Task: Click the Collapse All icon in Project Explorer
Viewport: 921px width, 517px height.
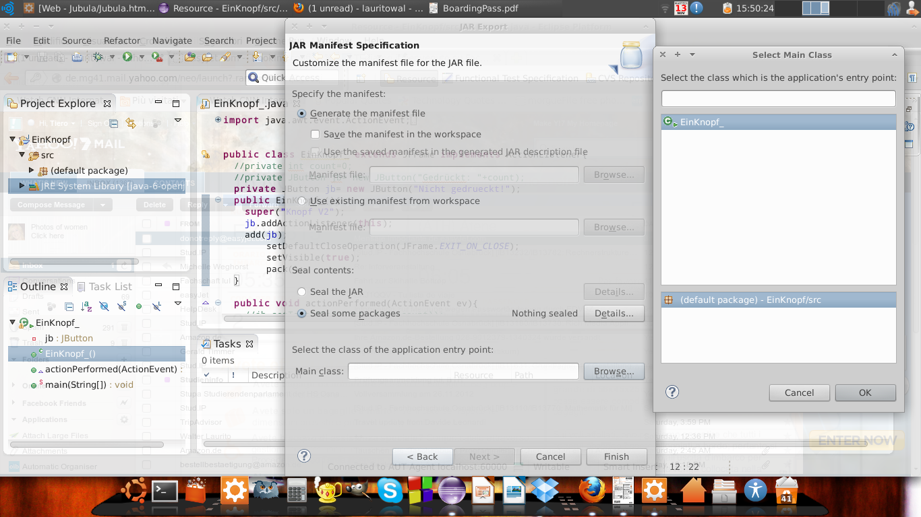Action: coord(114,123)
